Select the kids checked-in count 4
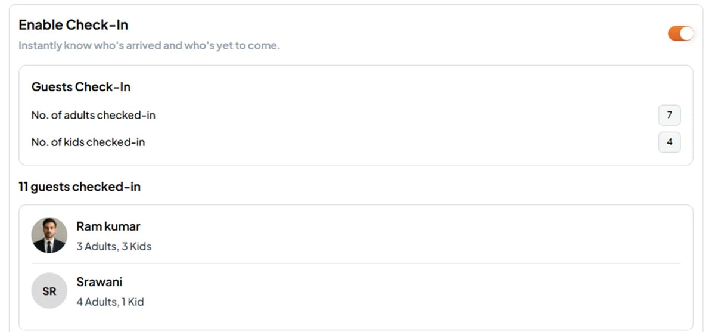Viewport: 715px width, 332px height. [x=669, y=142]
